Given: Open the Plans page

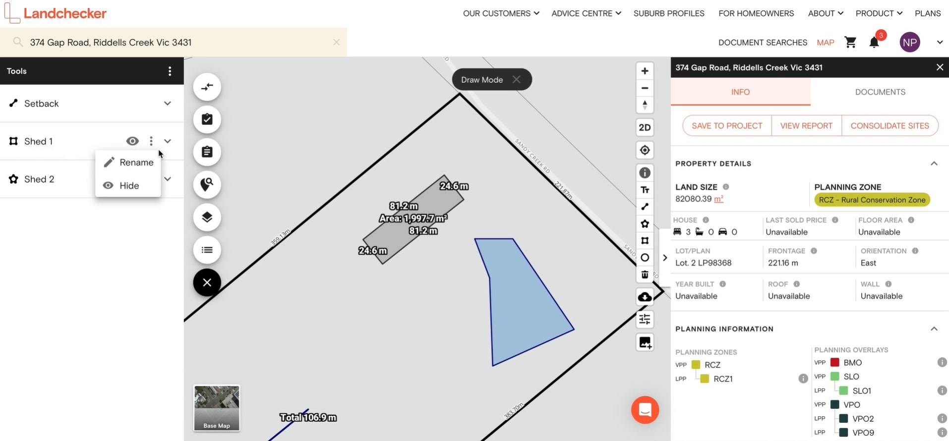Looking at the screenshot, I should tap(928, 13).
